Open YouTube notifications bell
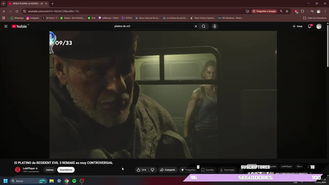Screen dimensions: 329x185 pyautogui.click(x=310, y=26)
